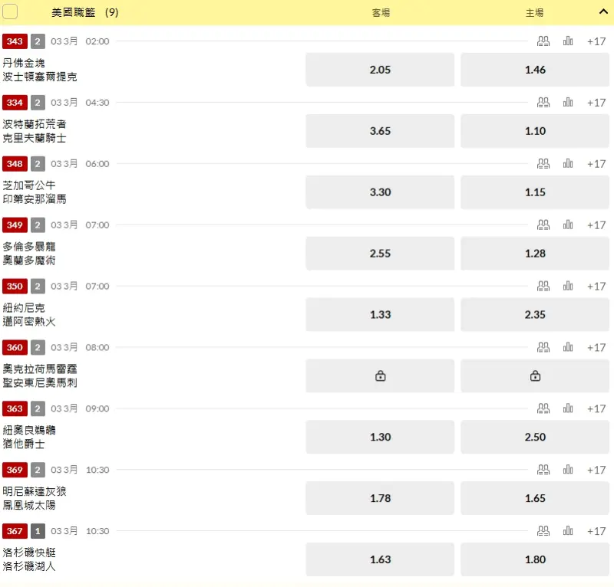View statistics chart for 洛杉磯快艇 match
The height and width of the screenshot is (587, 614).
568,531
